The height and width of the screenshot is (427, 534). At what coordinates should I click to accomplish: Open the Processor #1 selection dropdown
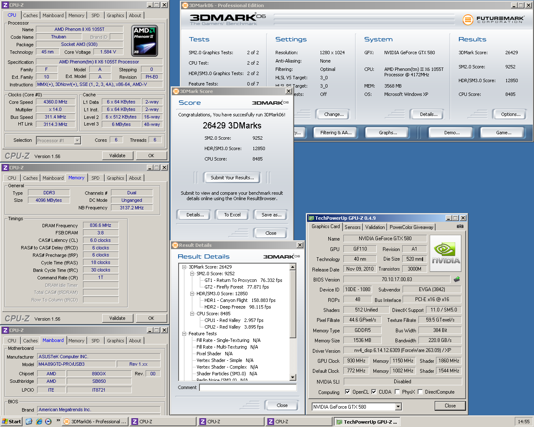[x=77, y=141]
